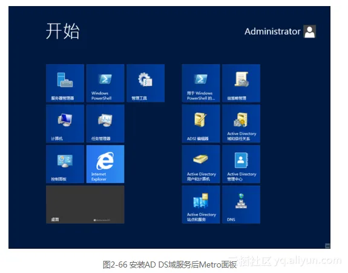
Task: Open Active Directory 域和信任关系 tile
Action: [x=241, y=124]
